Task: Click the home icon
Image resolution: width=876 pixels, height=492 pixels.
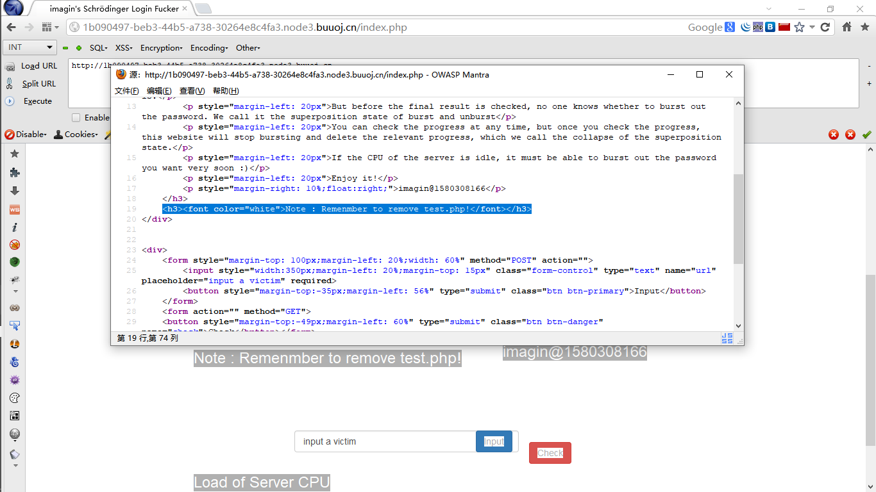Action: 847,27
